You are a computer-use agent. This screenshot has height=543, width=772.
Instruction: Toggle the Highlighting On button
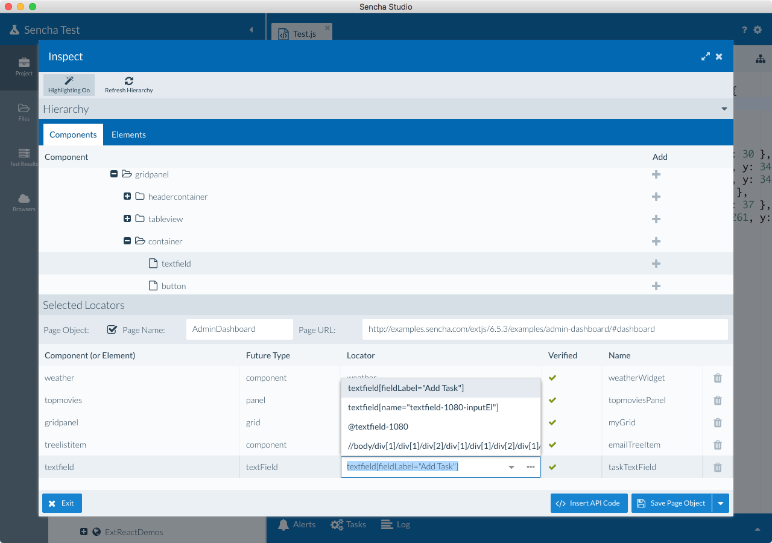tap(69, 85)
